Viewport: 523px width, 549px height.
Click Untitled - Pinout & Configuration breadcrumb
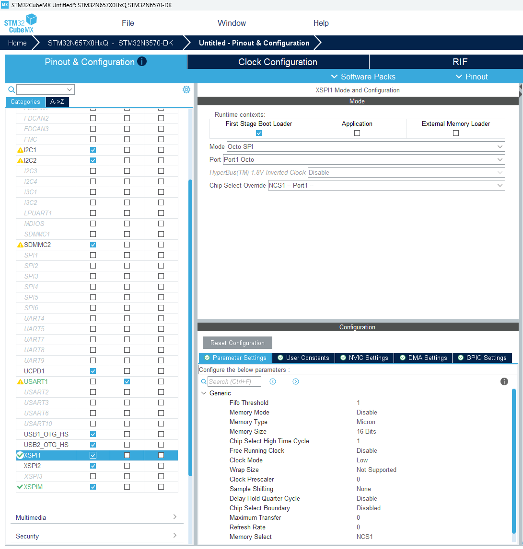tap(254, 43)
